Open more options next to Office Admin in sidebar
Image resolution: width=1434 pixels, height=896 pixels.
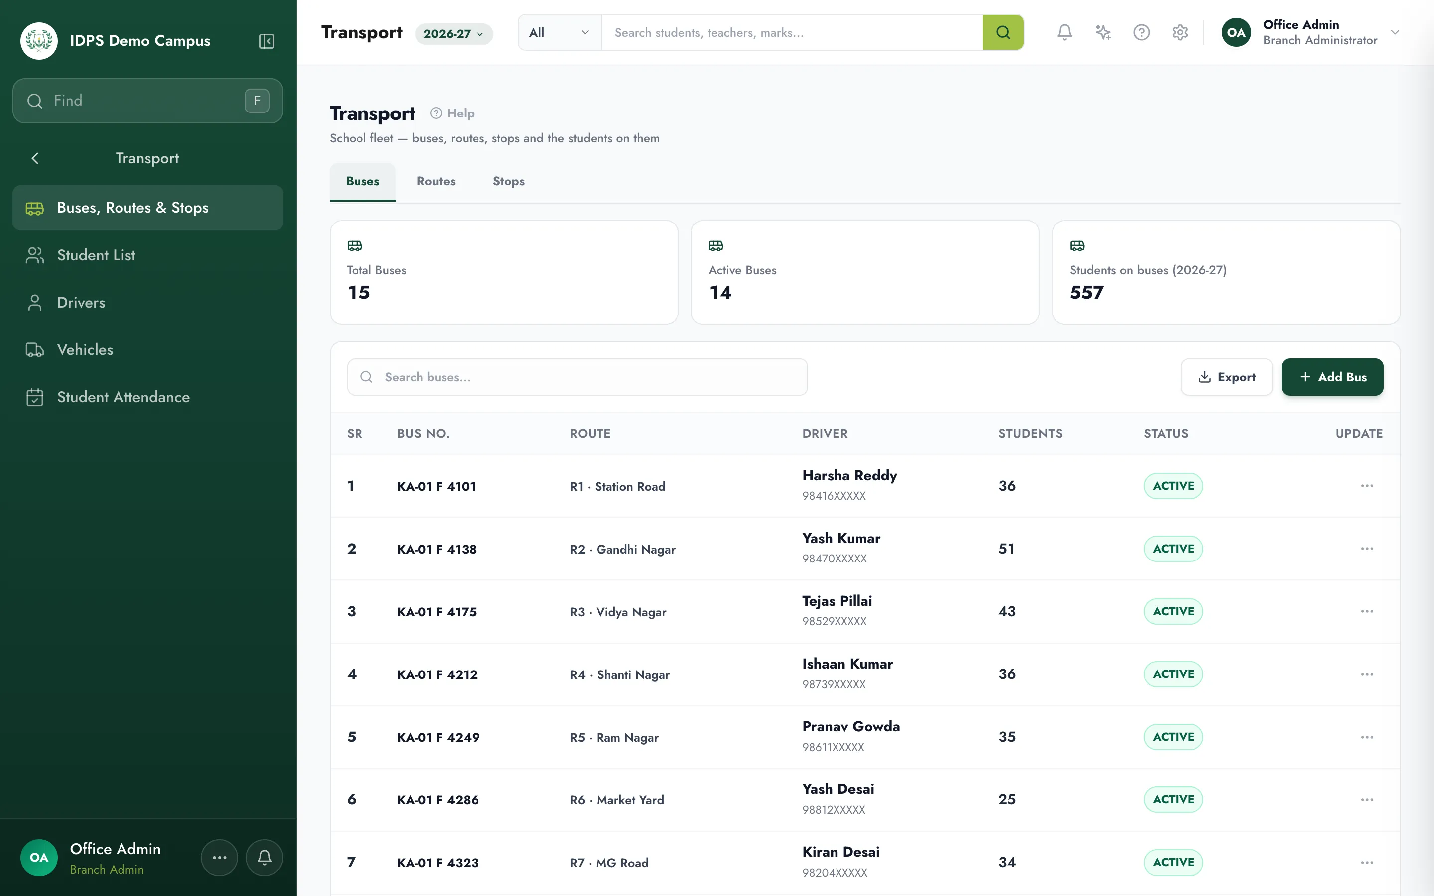coord(219,858)
